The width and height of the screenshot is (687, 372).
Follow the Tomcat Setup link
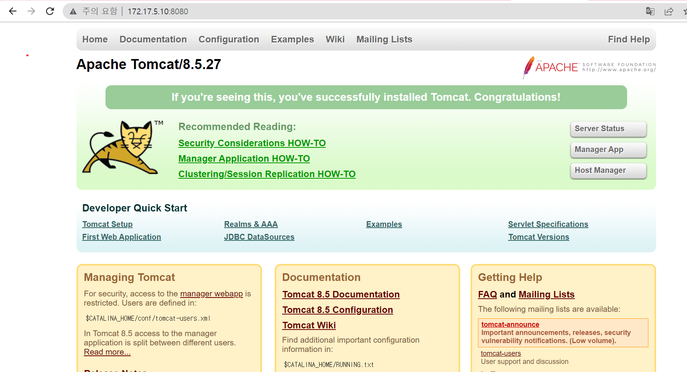tap(107, 224)
